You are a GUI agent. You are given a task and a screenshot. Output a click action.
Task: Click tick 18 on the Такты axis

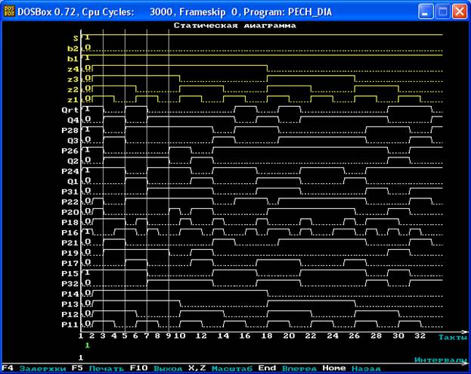[x=268, y=335]
